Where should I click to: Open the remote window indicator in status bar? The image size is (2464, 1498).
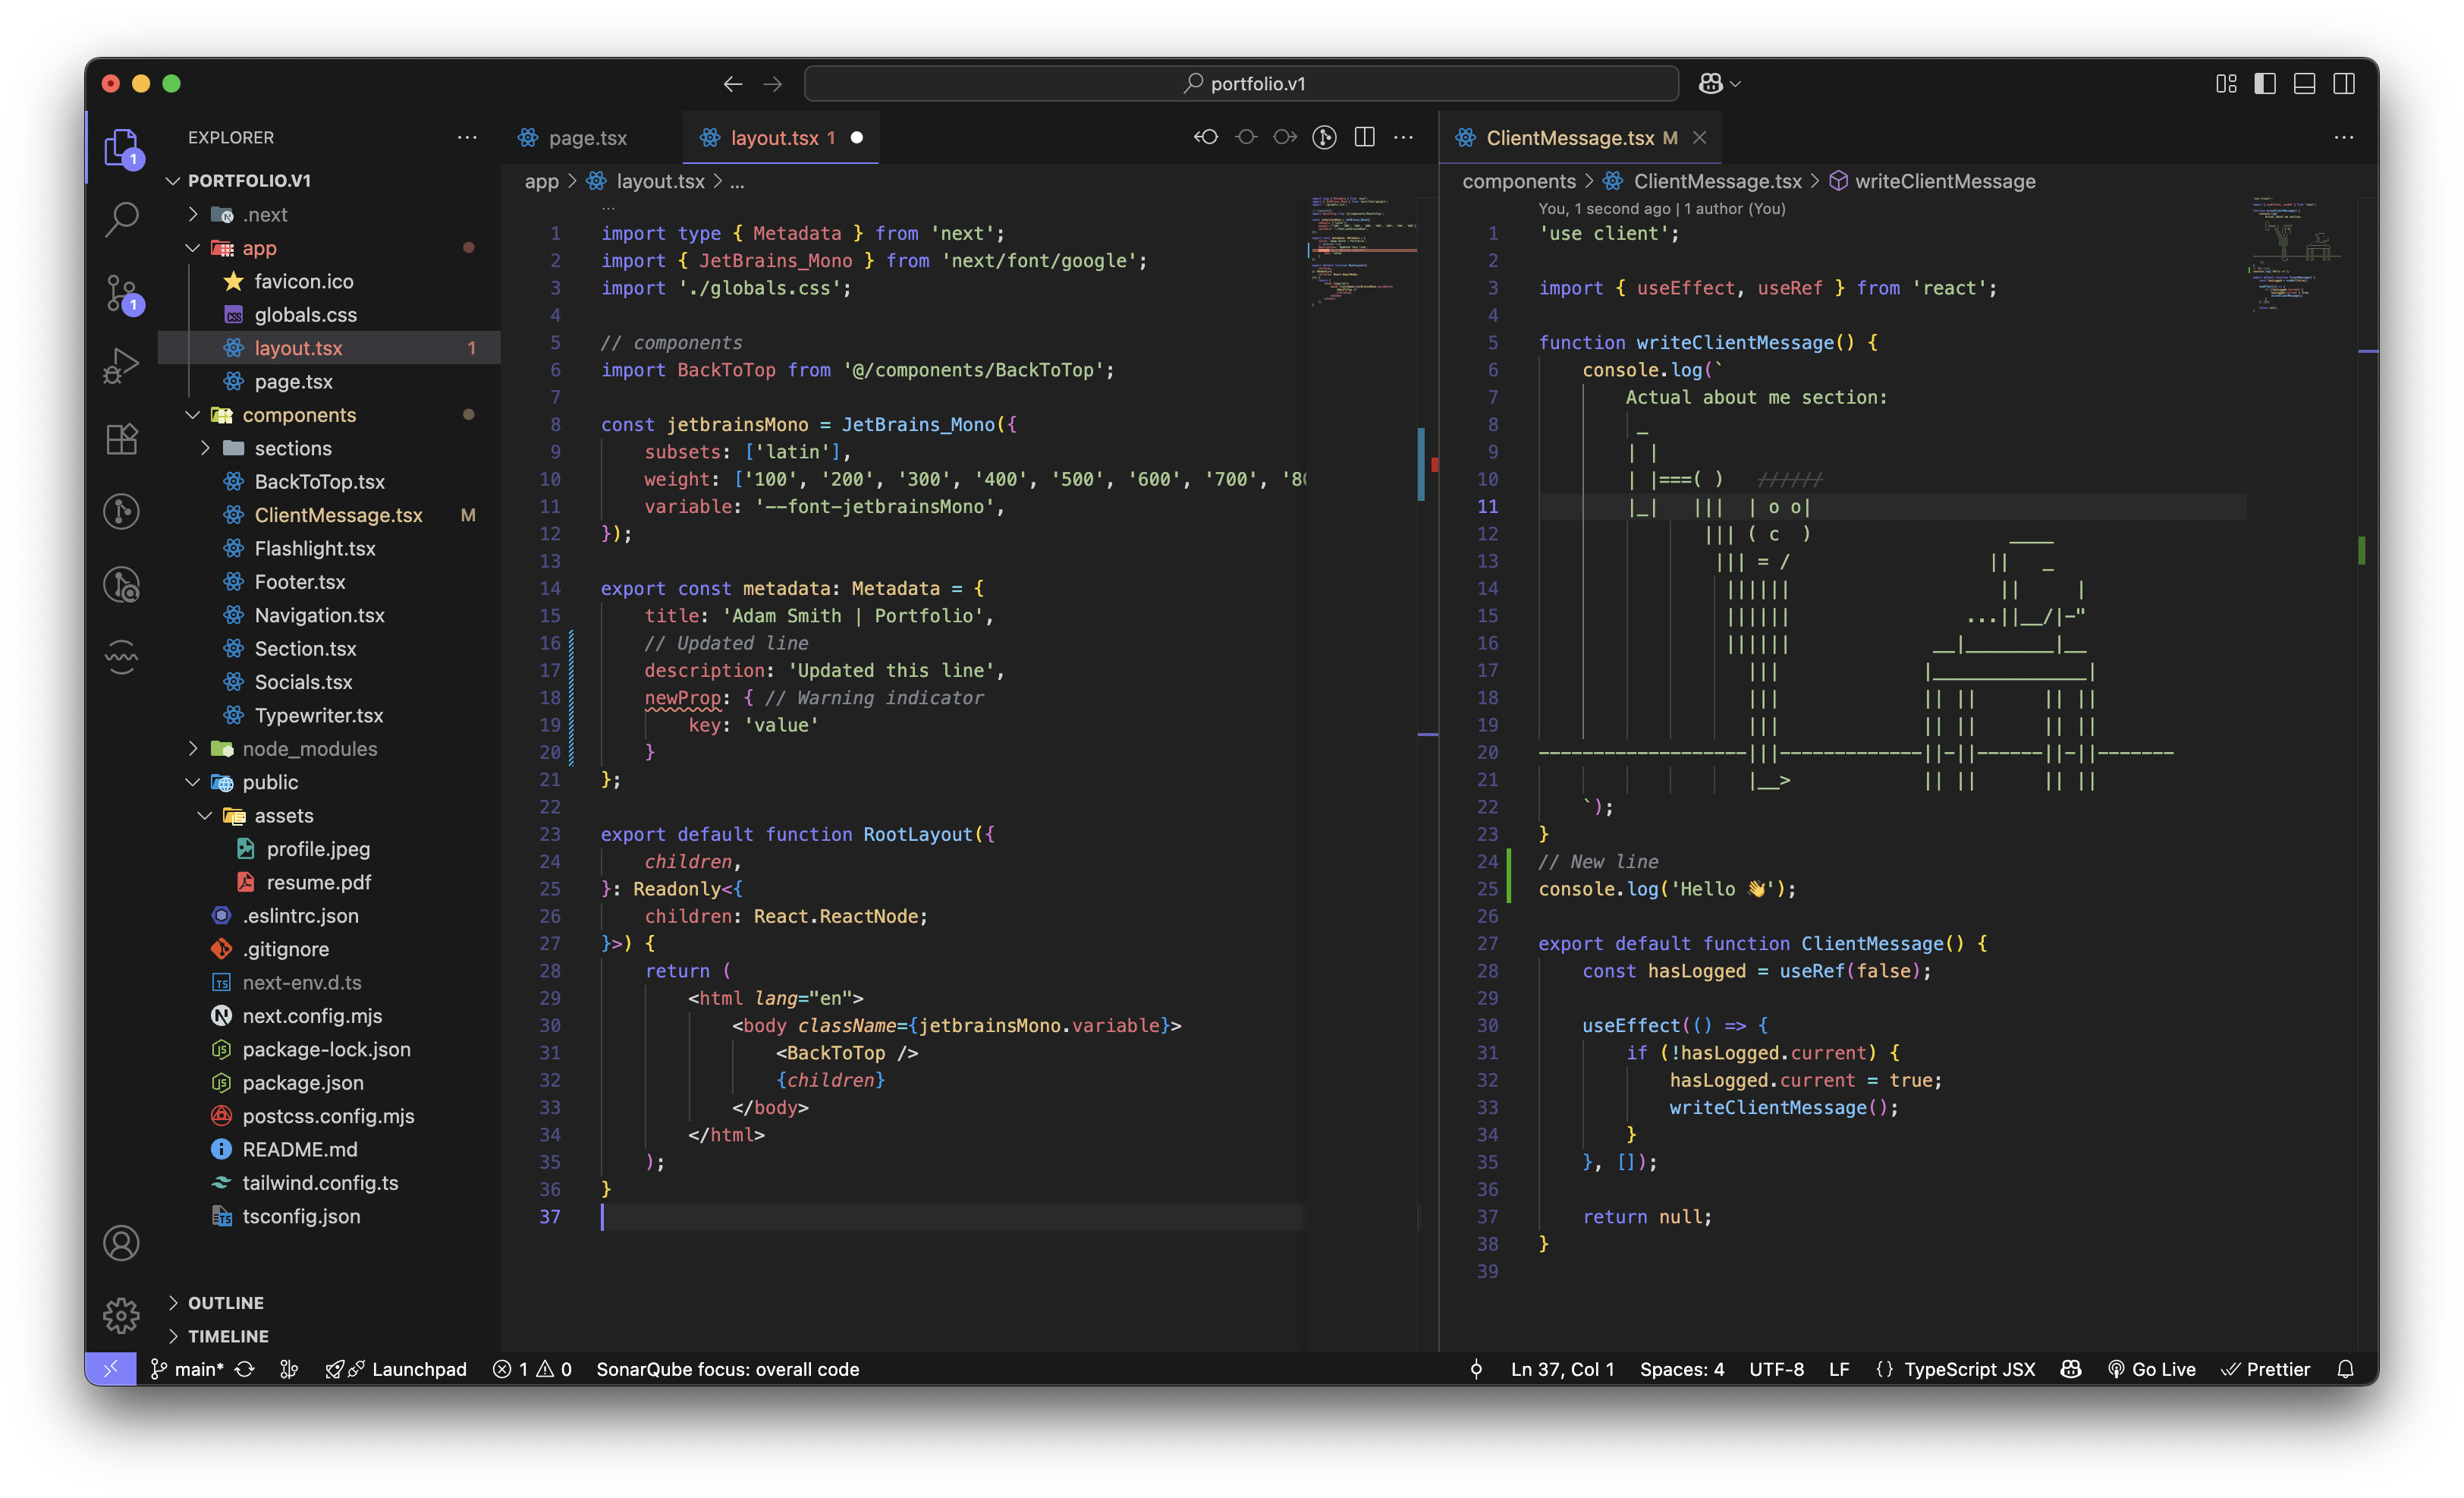(110, 1369)
